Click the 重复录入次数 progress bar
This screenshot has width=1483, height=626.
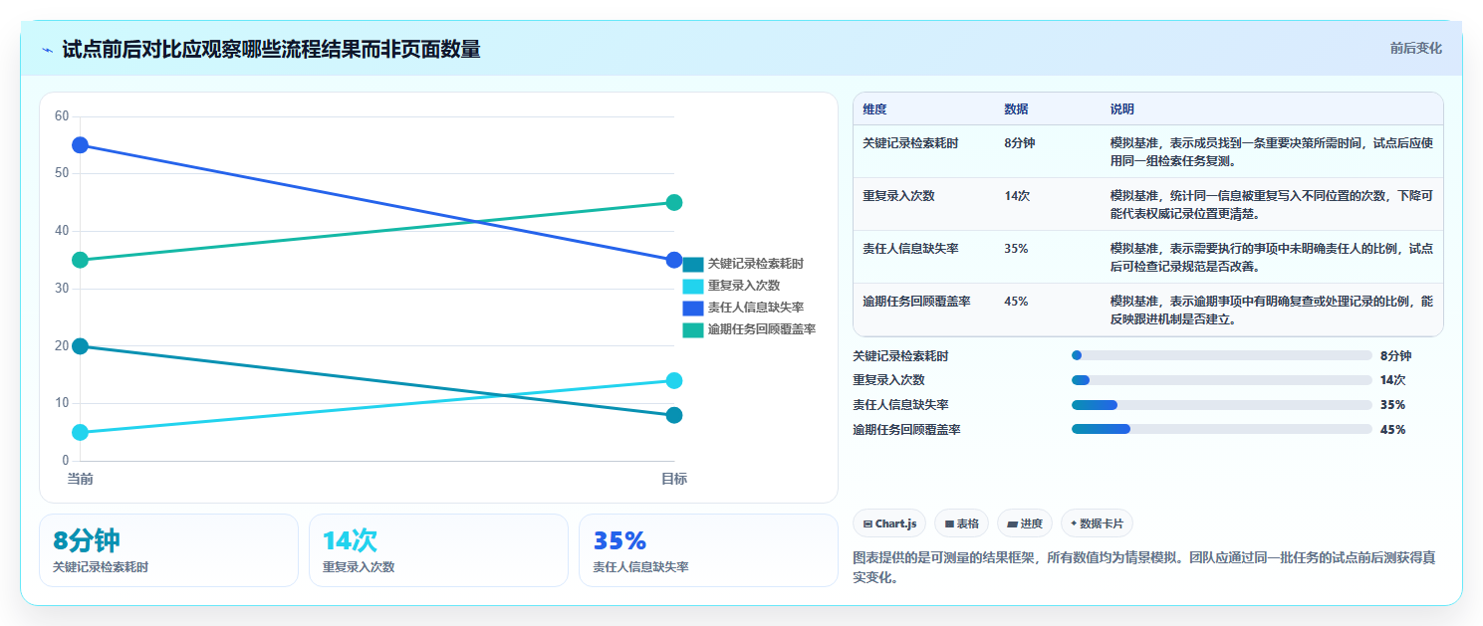[x=1222, y=380]
